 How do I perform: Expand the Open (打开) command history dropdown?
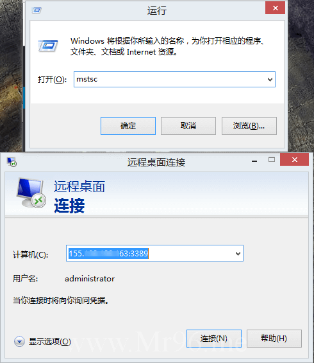(x=270, y=80)
